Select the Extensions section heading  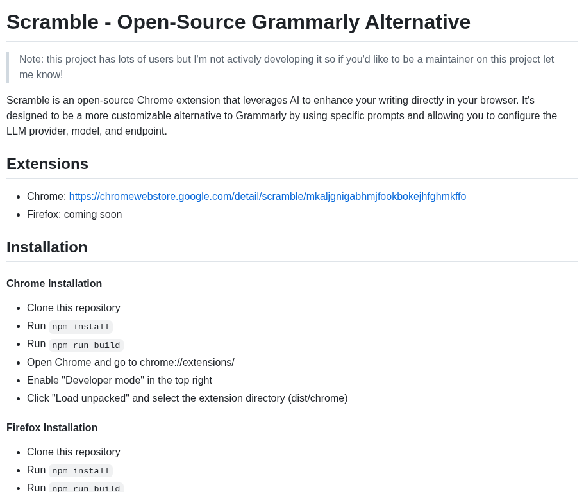(47, 164)
